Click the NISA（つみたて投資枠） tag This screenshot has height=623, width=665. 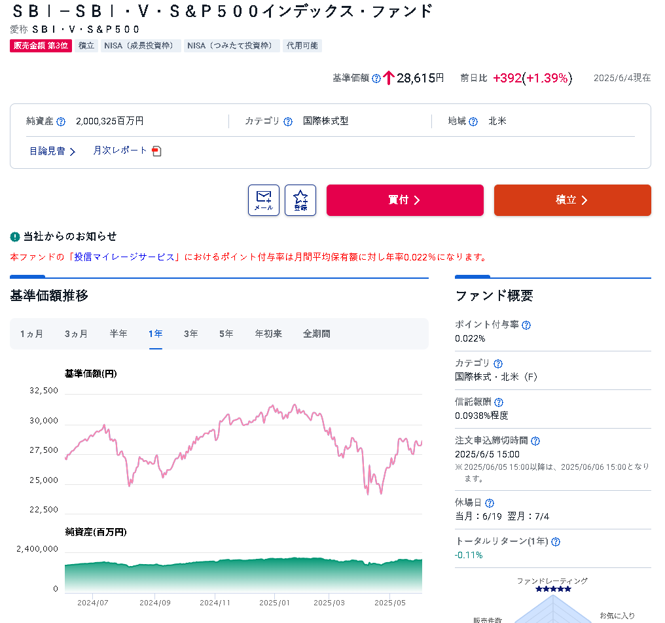click(x=232, y=46)
